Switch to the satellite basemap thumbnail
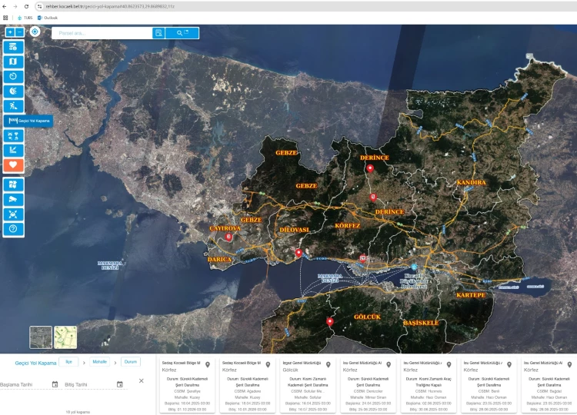The image size is (577, 415). pyautogui.click(x=41, y=337)
